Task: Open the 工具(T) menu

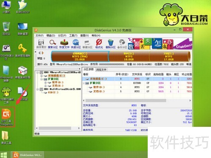Action: point(73,35)
